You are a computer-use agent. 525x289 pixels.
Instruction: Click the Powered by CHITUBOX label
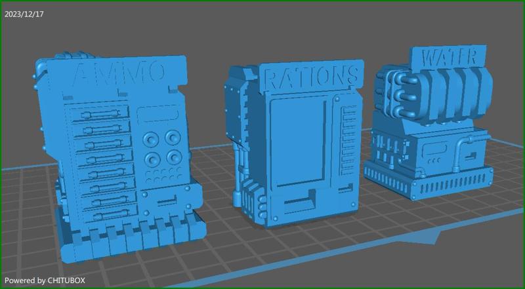(x=45, y=280)
